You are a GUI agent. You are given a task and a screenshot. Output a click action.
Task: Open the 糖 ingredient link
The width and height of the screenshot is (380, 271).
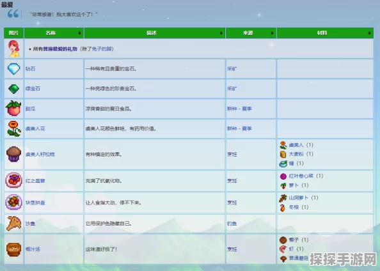click(291, 164)
